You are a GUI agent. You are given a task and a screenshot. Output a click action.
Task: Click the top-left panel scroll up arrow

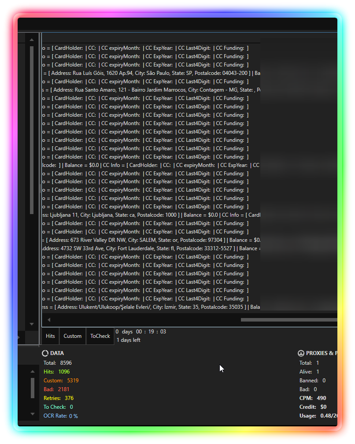[x=32, y=40]
